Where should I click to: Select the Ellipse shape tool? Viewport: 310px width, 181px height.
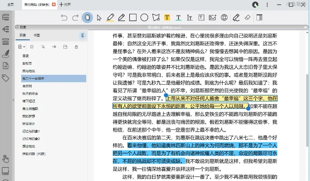coord(144,17)
